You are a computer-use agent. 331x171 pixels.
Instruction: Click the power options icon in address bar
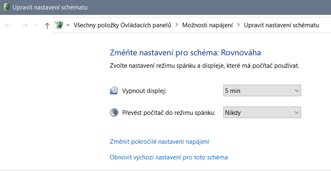click(59, 25)
